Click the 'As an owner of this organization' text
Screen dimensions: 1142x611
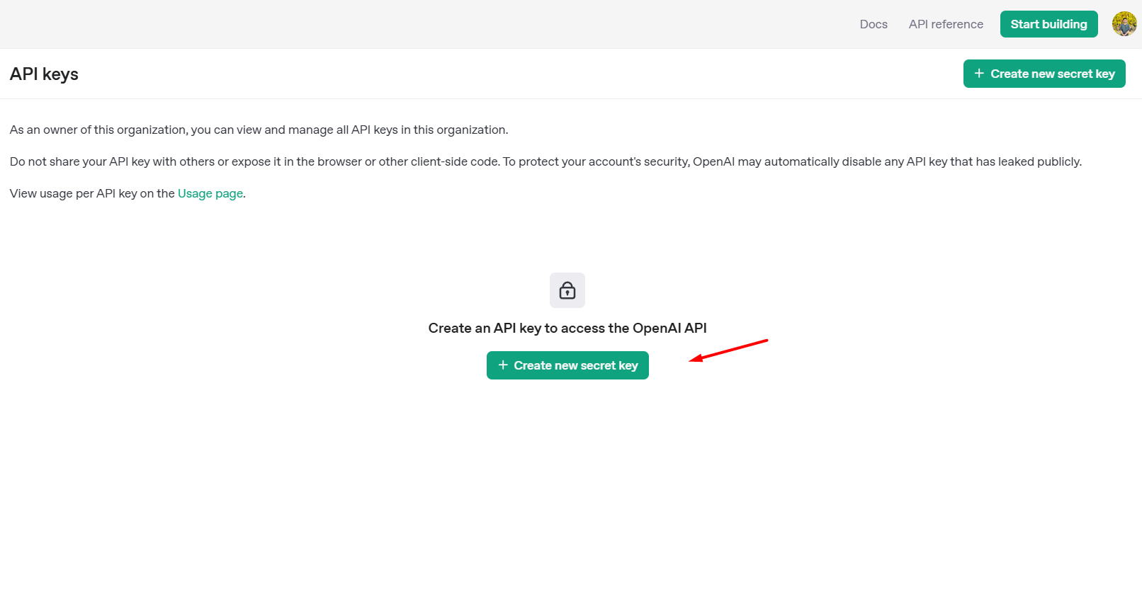click(259, 130)
